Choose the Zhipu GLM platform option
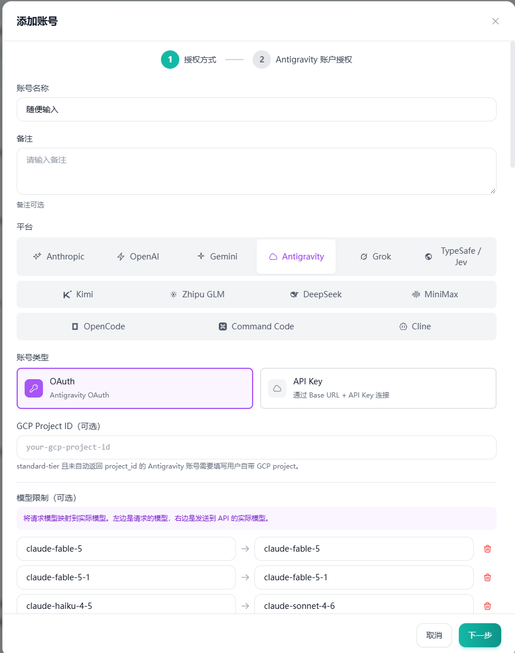Screen dimensions: 515x653 point(197,294)
